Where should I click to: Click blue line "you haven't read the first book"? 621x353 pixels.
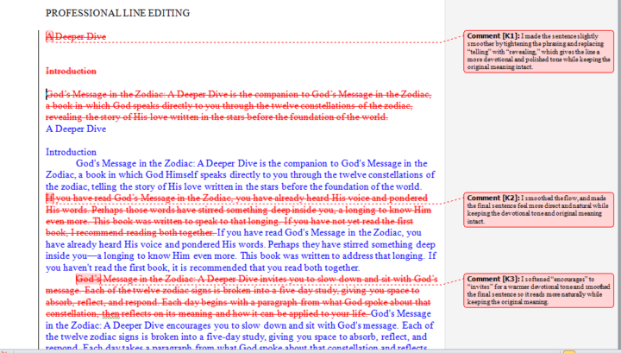(203, 268)
